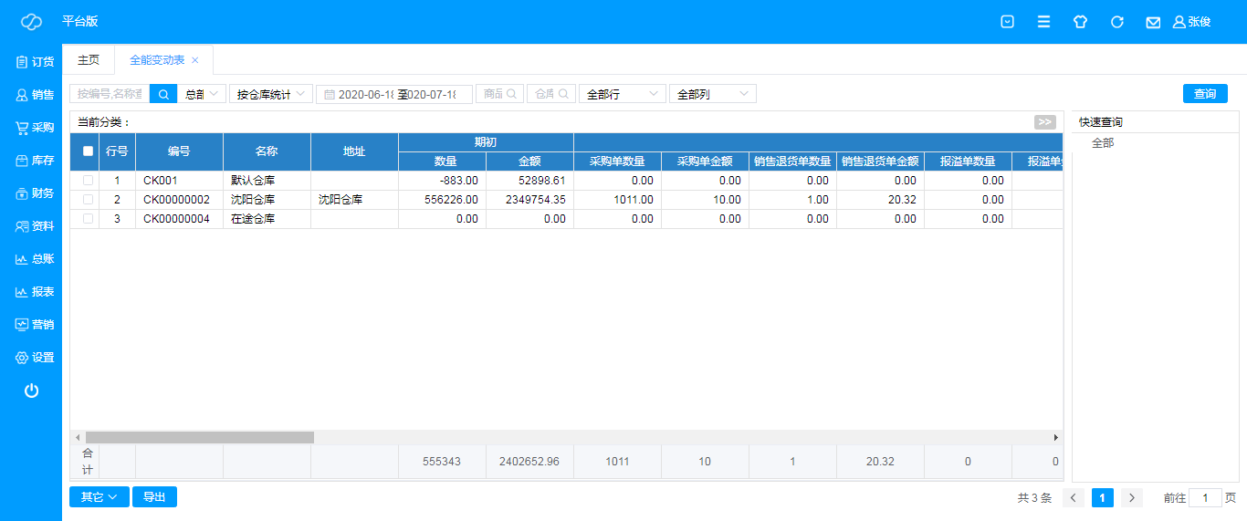Toggle the select-all header checkbox

[x=89, y=151]
